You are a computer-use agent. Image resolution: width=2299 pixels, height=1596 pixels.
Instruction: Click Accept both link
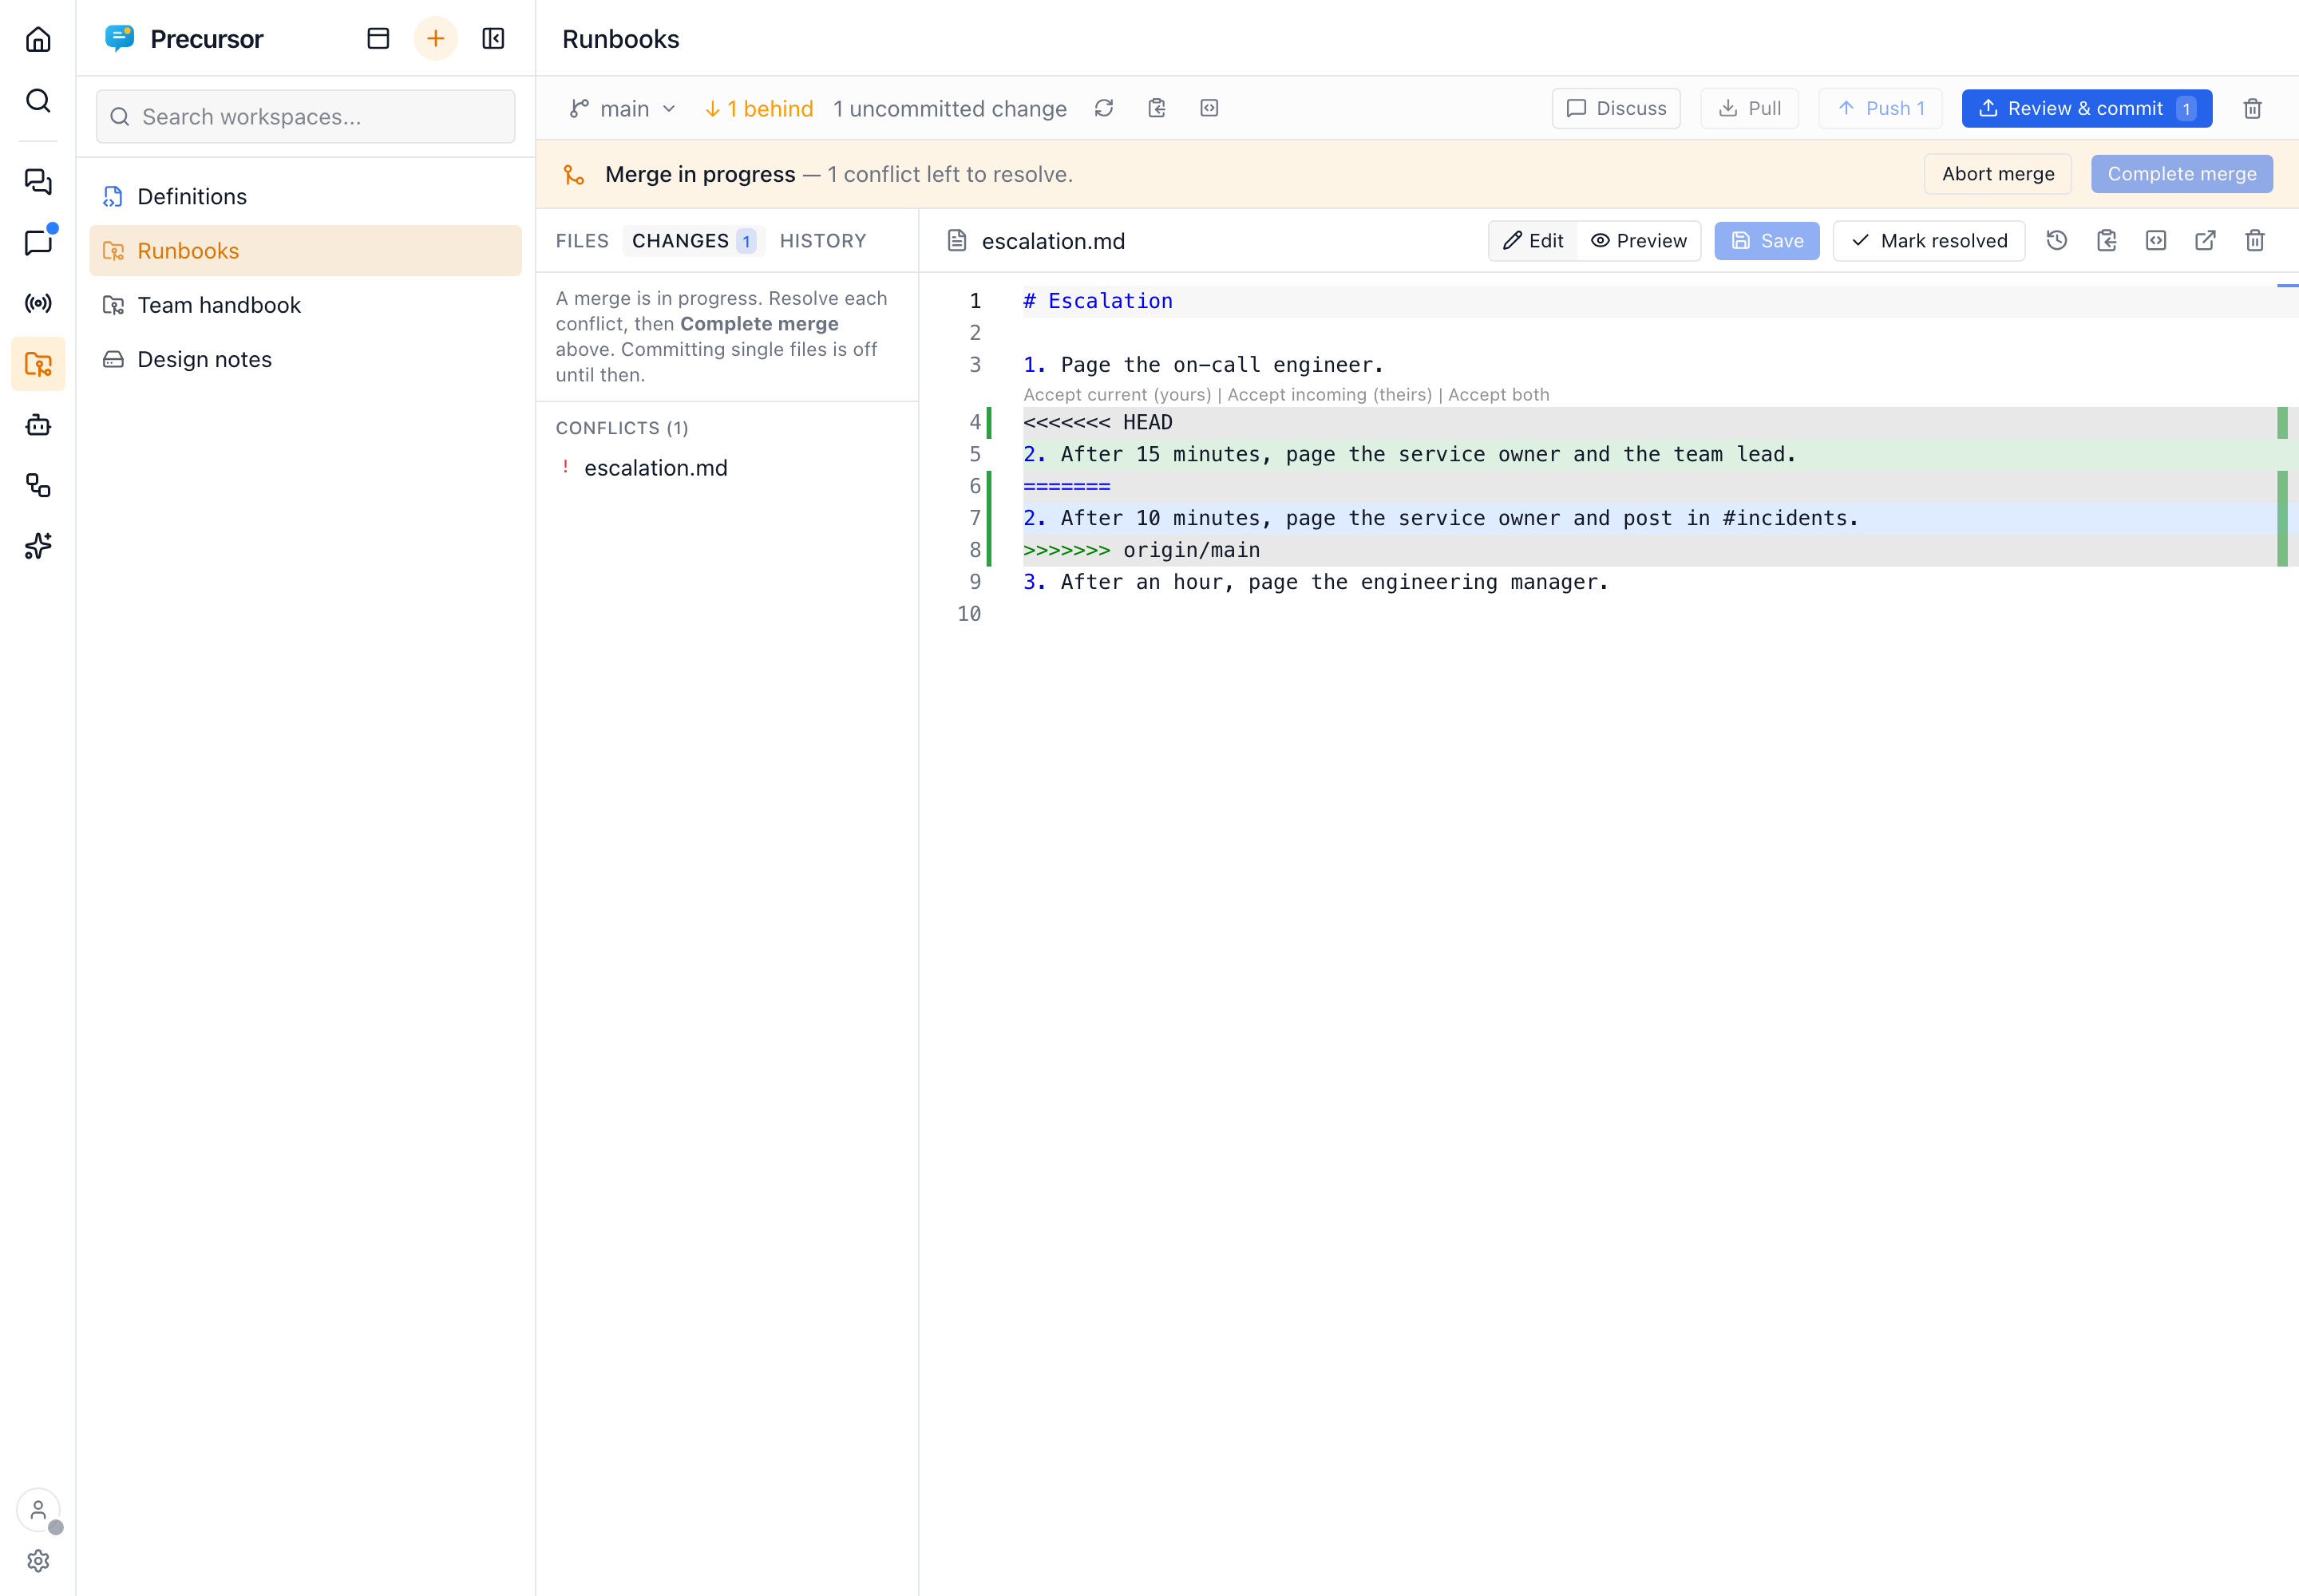1498,395
